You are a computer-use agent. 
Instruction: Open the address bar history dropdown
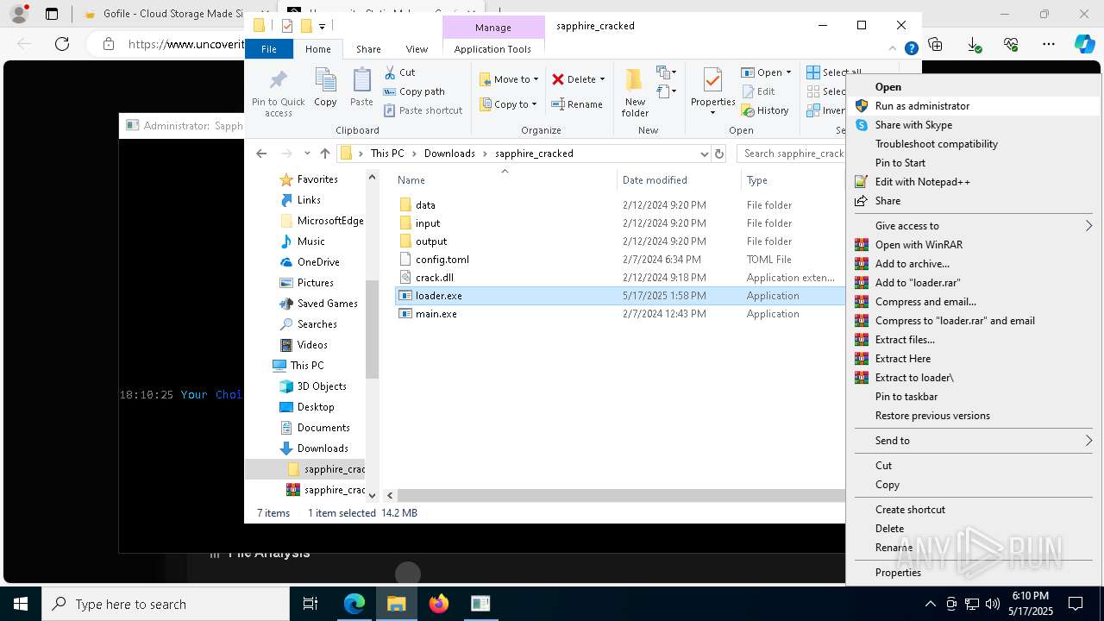pos(704,154)
